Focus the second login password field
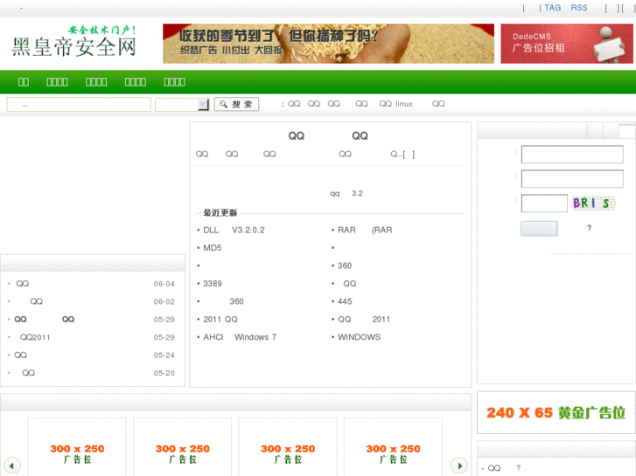636x476 pixels. 572,179
